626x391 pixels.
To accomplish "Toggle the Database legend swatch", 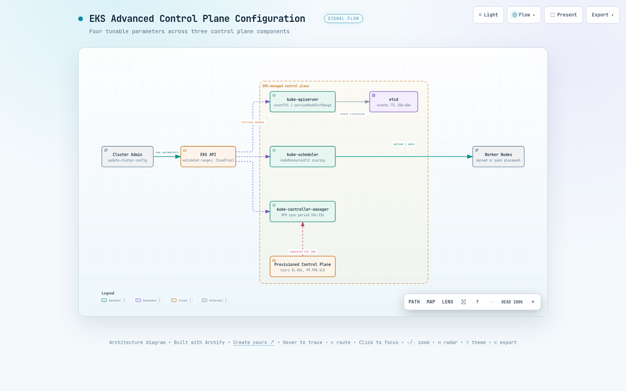I will [138, 300].
